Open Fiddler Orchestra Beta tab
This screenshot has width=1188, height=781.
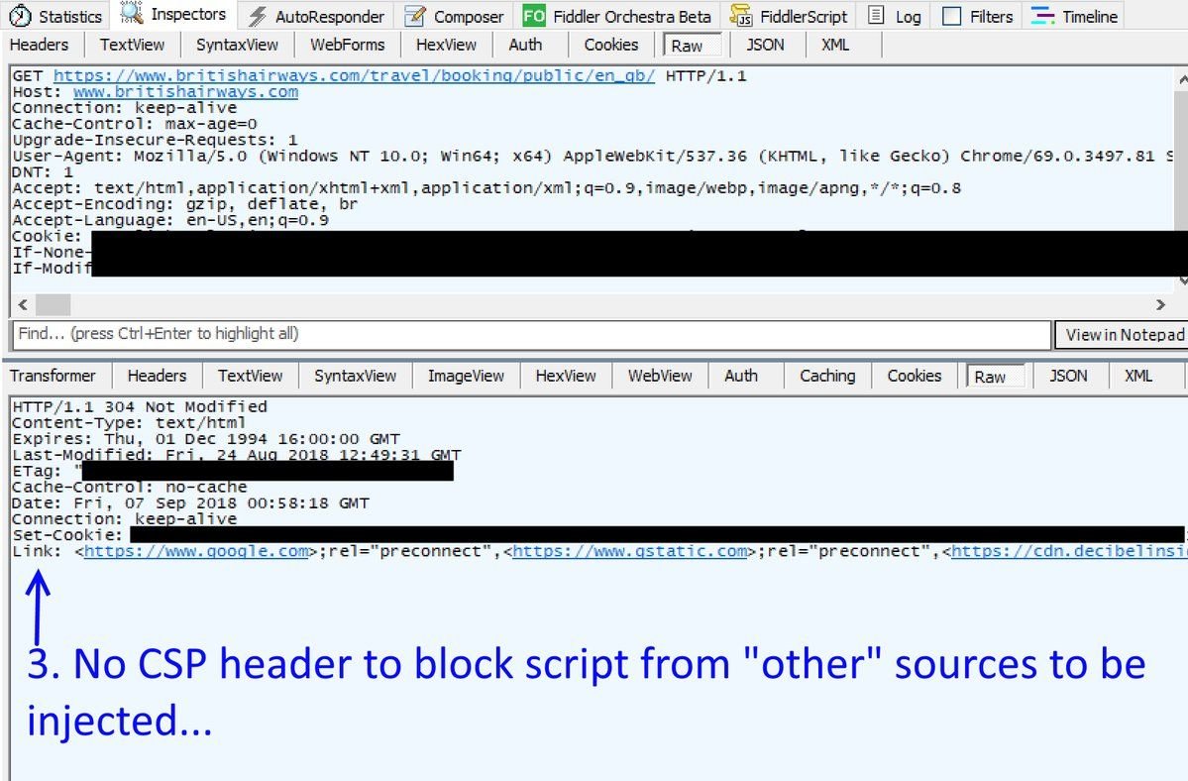pos(616,16)
